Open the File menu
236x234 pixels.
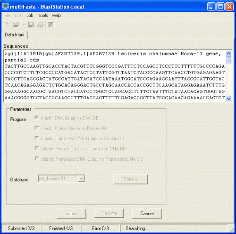[7, 16]
